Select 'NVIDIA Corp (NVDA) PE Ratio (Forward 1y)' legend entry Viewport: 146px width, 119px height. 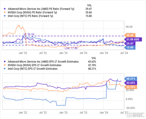(x=32, y=12)
